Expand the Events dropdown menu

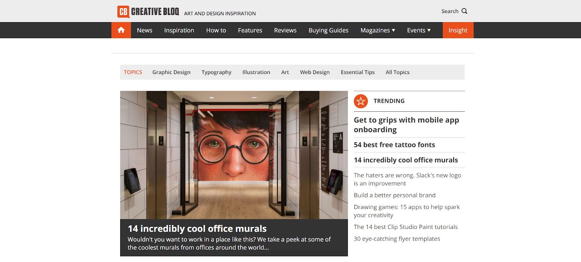click(419, 30)
